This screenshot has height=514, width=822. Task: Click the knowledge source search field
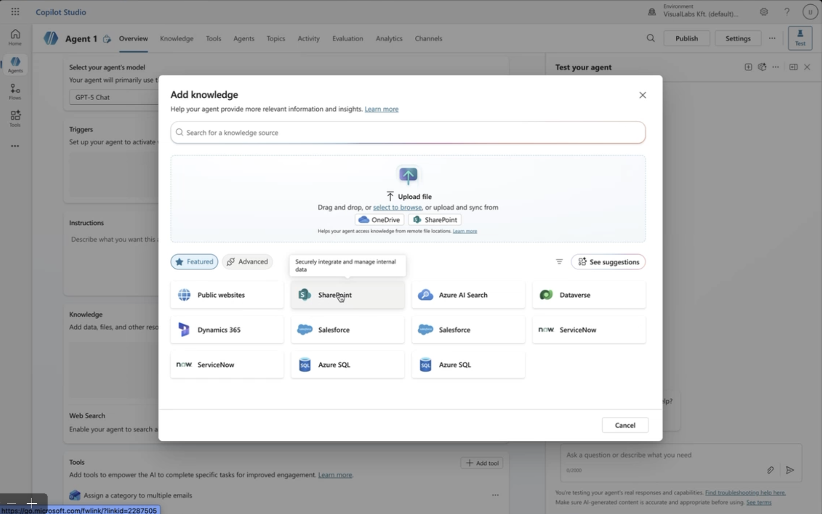click(x=408, y=133)
